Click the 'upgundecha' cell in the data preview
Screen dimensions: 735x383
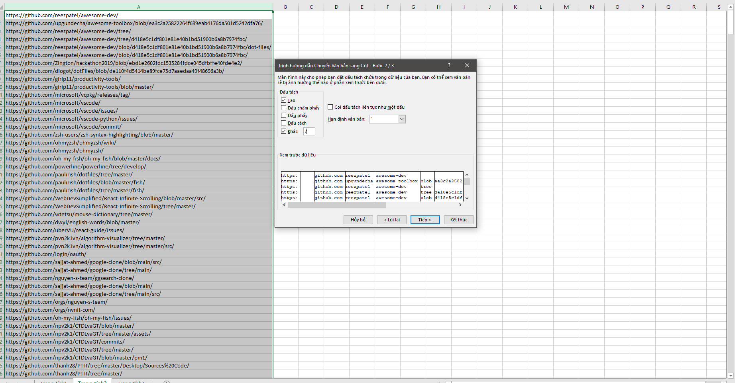pyautogui.click(x=359, y=181)
